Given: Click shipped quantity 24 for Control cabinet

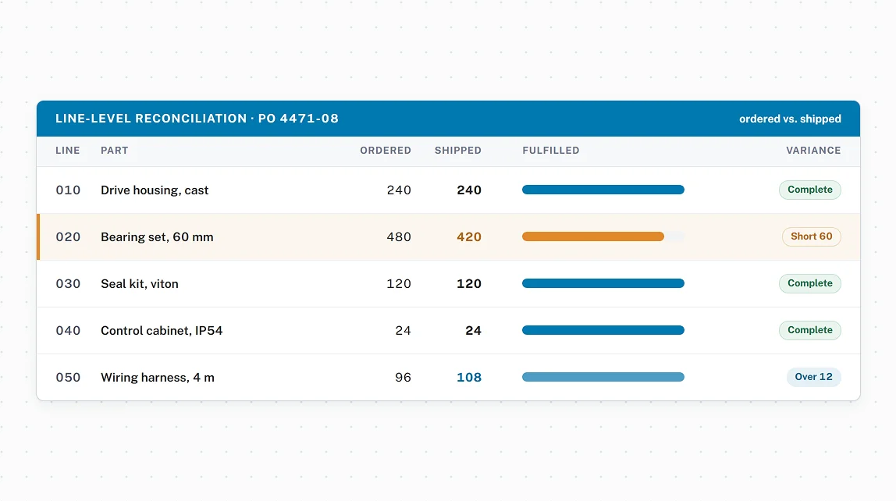Looking at the screenshot, I should pyautogui.click(x=473, y=331).
